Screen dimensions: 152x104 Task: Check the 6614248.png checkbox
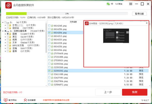point(49,26)
